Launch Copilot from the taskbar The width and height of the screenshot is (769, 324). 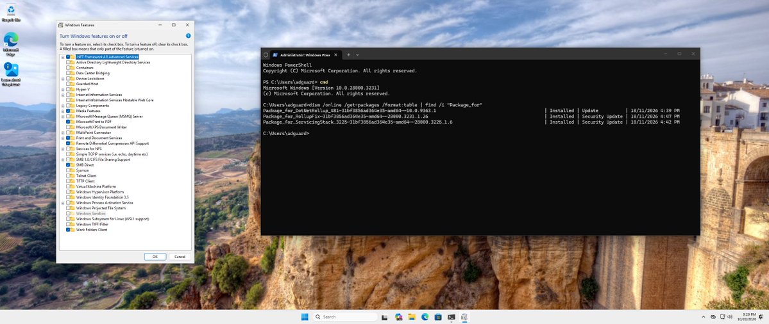(x=398, y=317)
